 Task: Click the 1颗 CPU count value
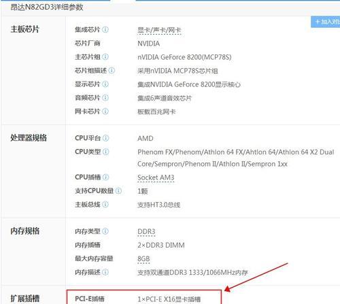coord(143,191)
